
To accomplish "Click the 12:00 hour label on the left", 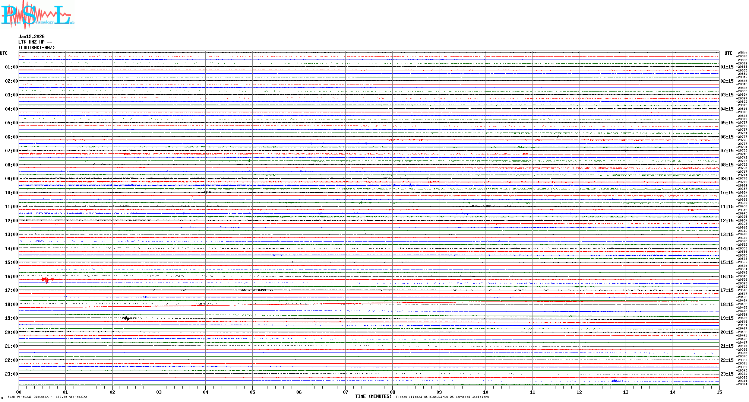I will (11, 221).
